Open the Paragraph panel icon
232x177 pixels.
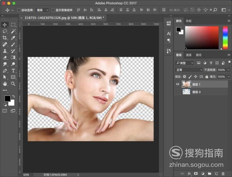169,40
